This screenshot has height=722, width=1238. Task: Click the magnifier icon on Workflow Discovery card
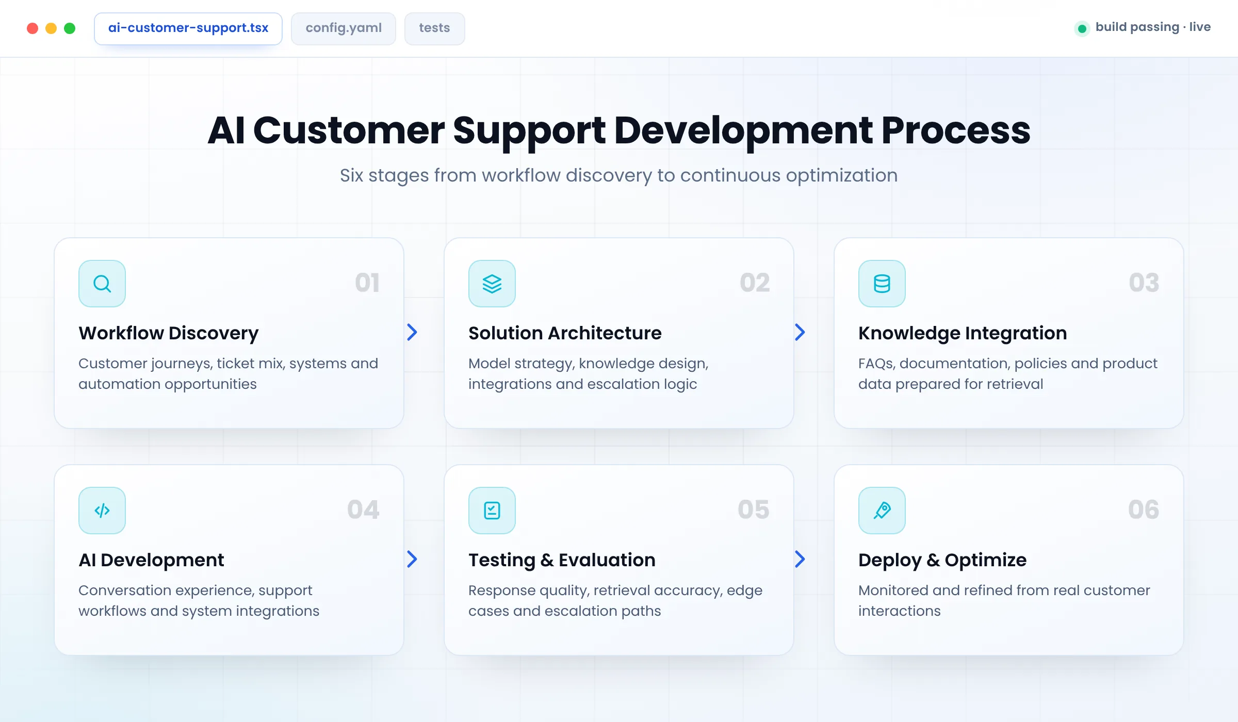(102, 284)
